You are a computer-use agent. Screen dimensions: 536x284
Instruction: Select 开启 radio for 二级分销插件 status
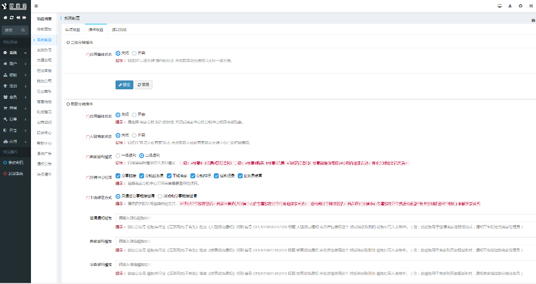pos(134,52)
